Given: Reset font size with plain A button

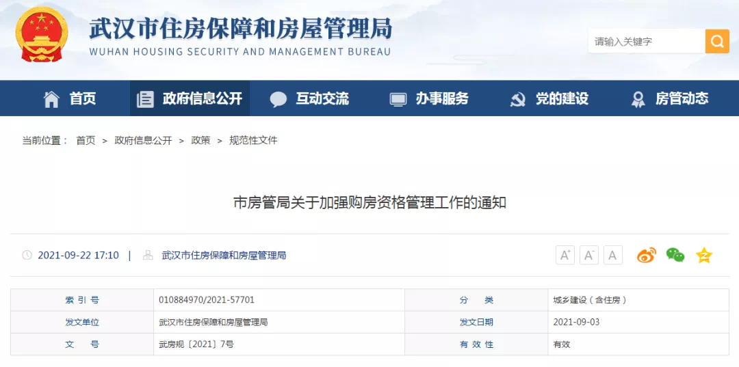Looking at the screenshot, I should coord(612,255).
